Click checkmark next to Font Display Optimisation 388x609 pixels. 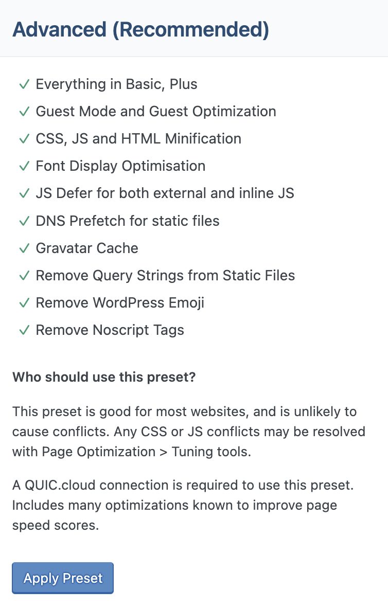tap(24, 166)
